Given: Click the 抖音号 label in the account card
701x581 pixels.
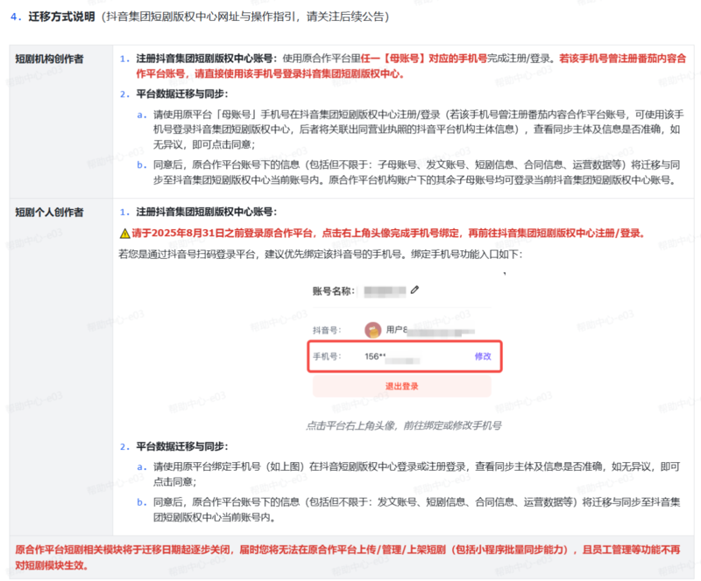Looking at the screenshot, I should click(326, 331).
